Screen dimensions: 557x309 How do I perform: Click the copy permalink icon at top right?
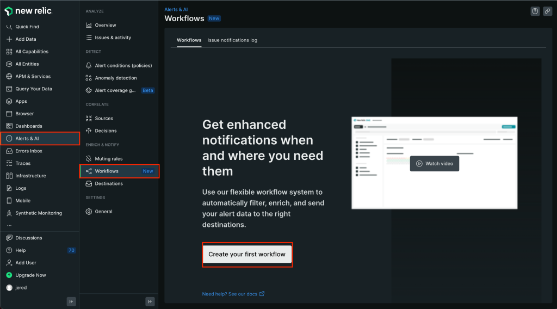coord(547,11)
